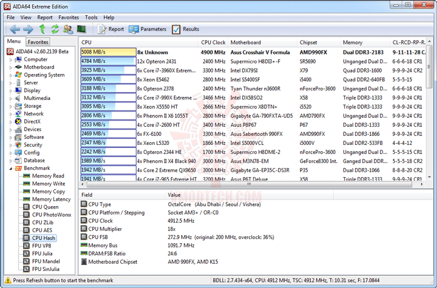Go up one level with green arrow

42,28
